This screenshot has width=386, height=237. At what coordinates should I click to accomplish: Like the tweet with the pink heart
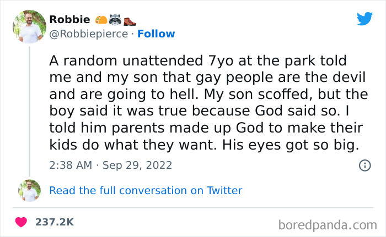click(22, 222)
